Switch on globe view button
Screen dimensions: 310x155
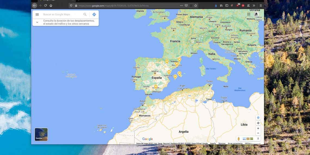[258, 118]
